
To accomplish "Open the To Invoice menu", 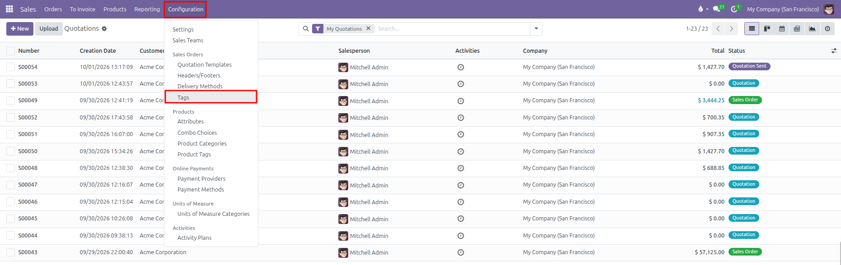I will tap(83, 9).
